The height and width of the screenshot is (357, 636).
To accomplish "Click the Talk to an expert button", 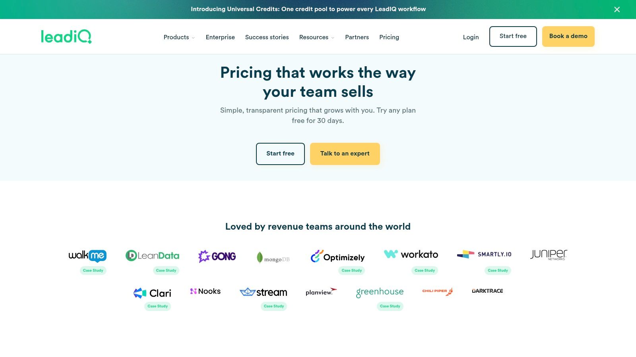I will pos(345,154).
